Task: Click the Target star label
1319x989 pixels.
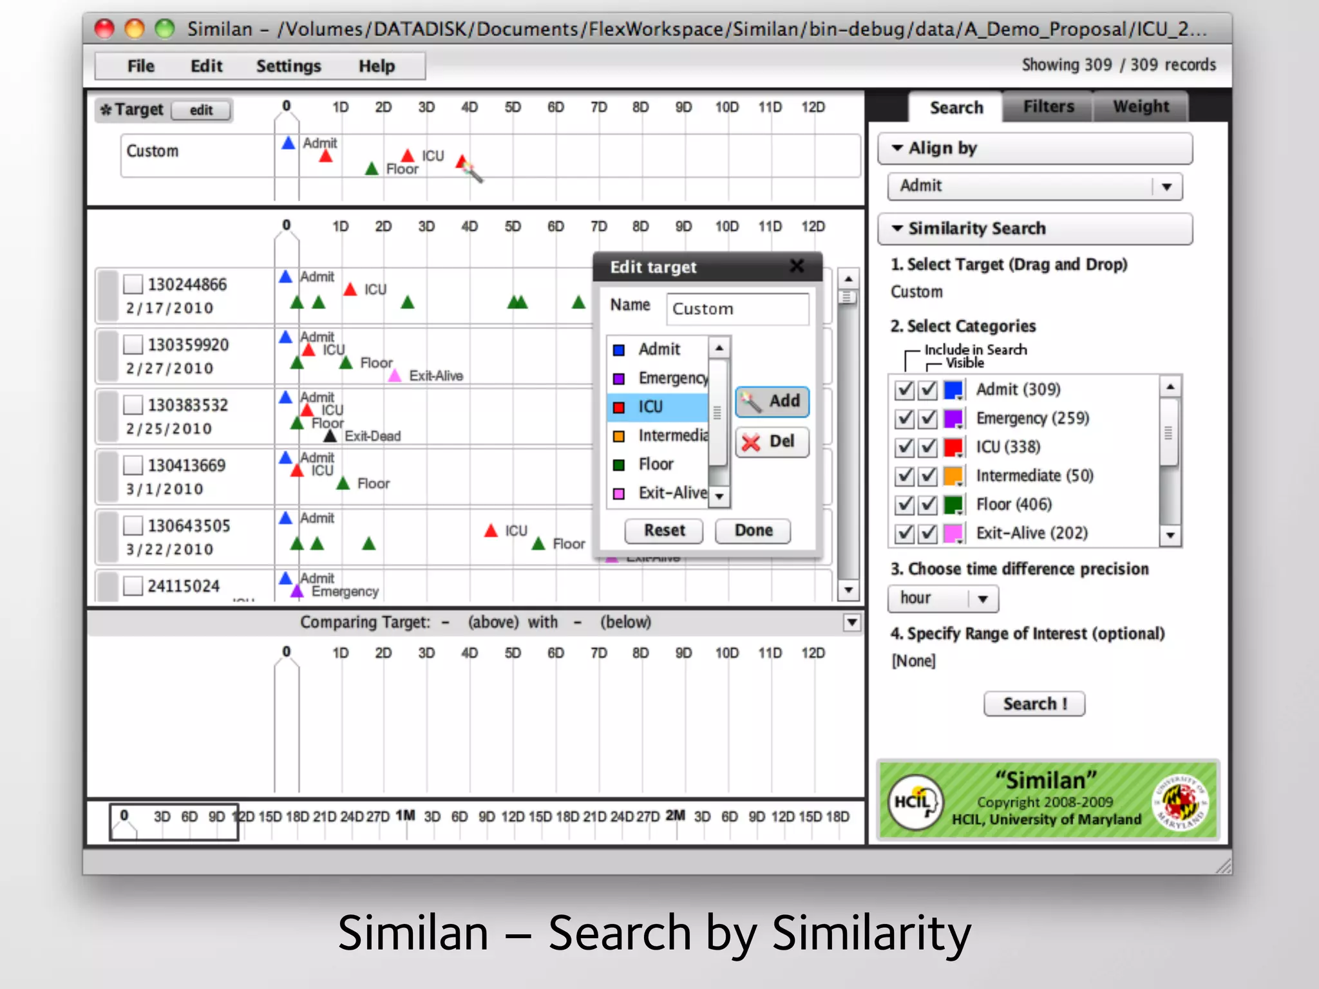Action: [133, 110]
